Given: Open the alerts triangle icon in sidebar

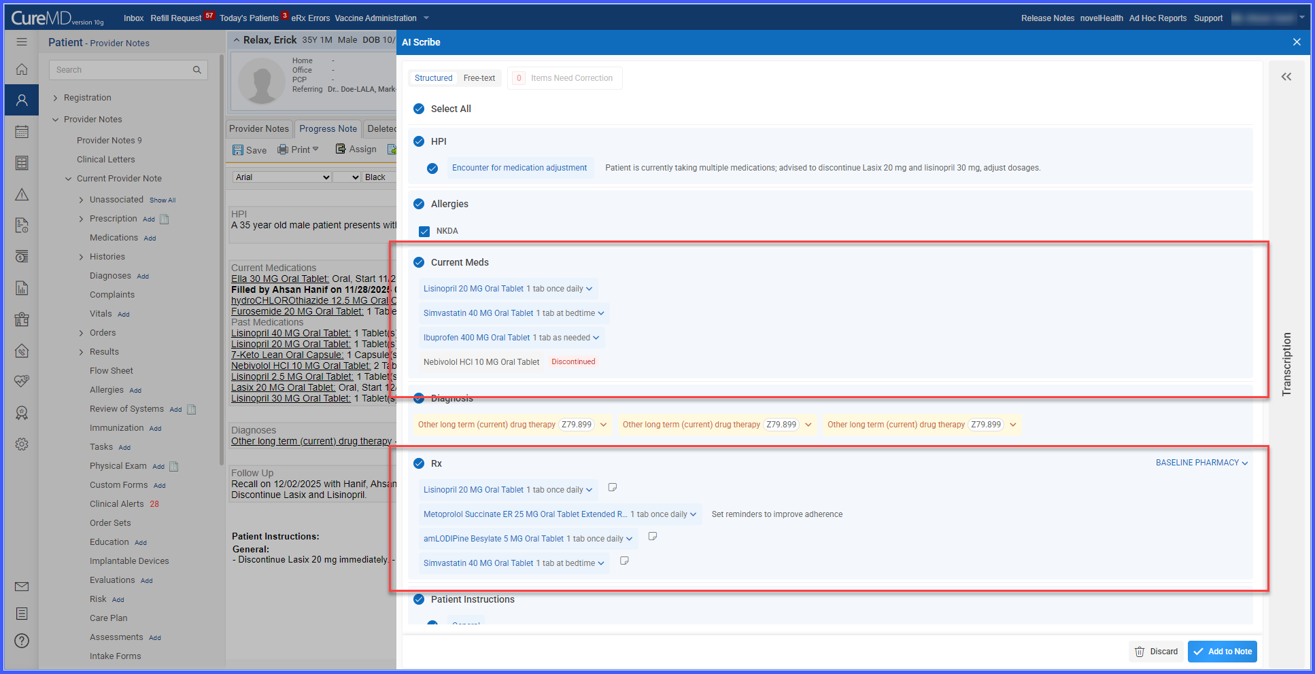Looking at the screenshot, I should (x=22, y=195).
